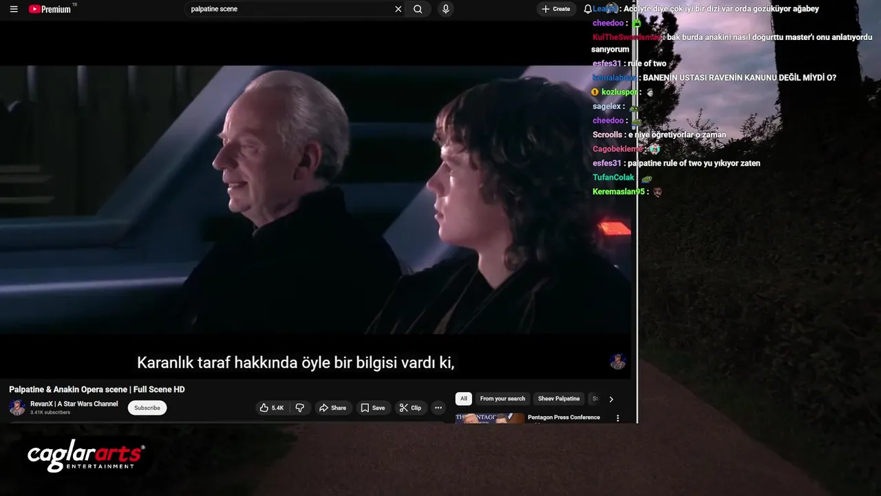Show more chips with right chevron

611,399
